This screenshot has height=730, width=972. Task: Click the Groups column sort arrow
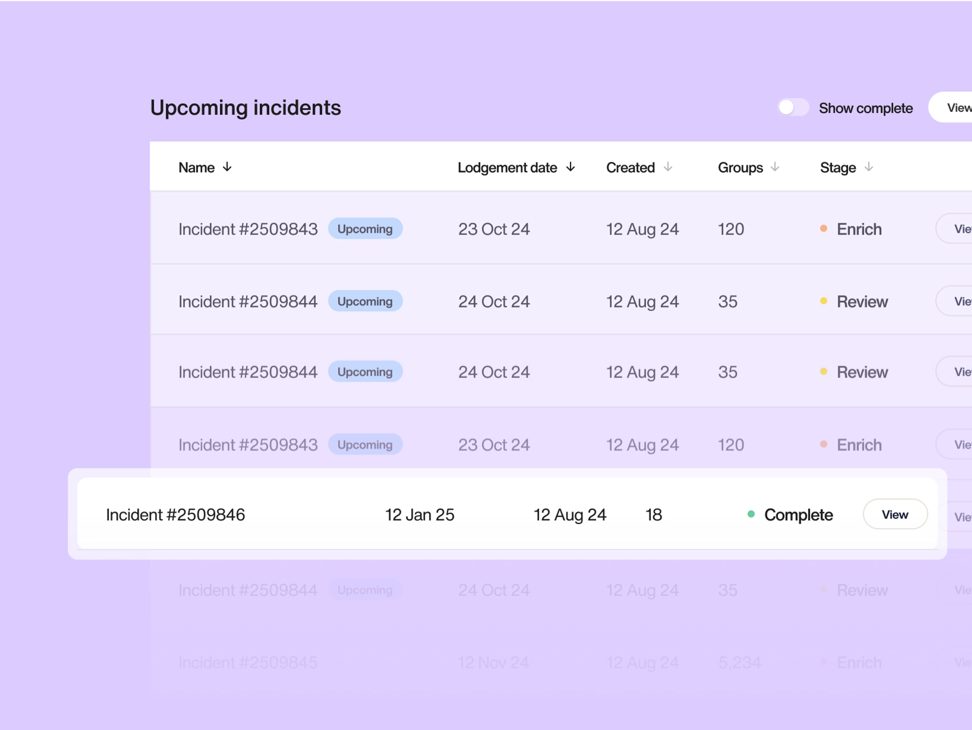[x=775, y=167]
